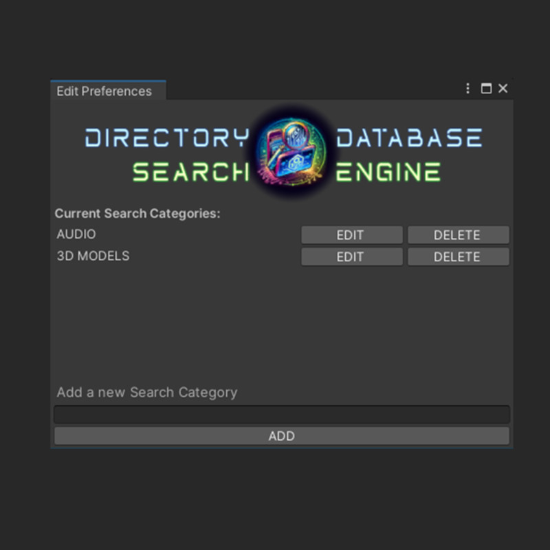Delete the 3D MODELS search category

coord(458,256)
